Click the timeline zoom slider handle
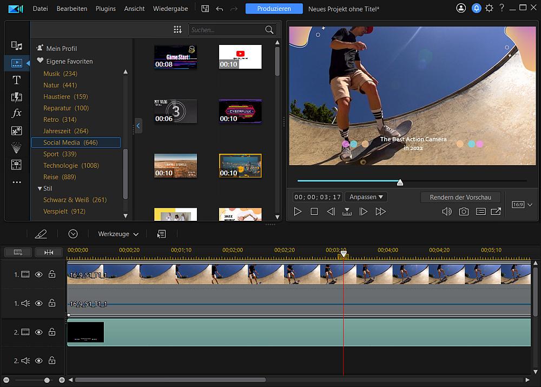The height and width of the screenshot is (387, 541). pyautogui.click(x=47, y=380)
